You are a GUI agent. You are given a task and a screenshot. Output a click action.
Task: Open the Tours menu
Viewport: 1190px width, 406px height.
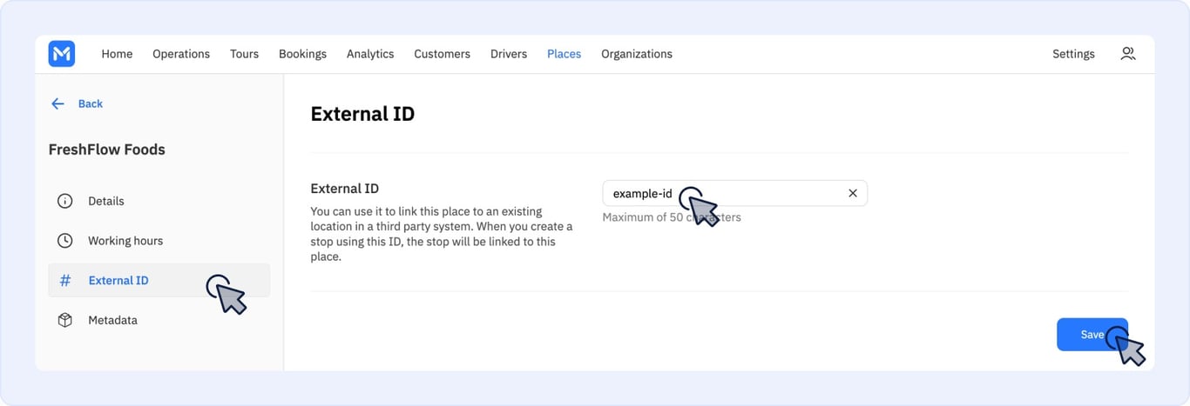click(244, 54)
